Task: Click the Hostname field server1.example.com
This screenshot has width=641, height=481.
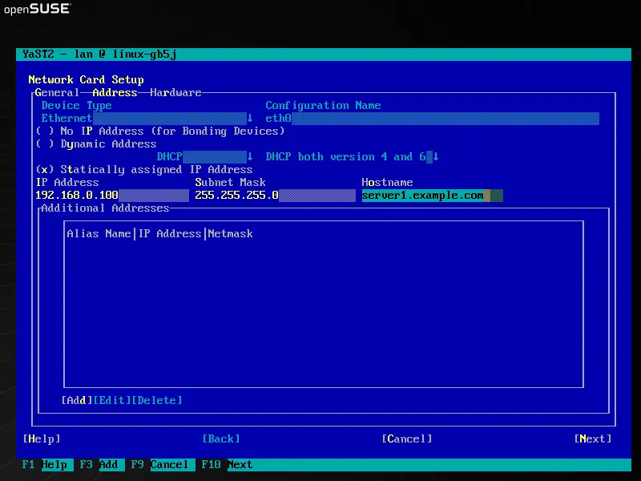Action: tap(432, 196)
